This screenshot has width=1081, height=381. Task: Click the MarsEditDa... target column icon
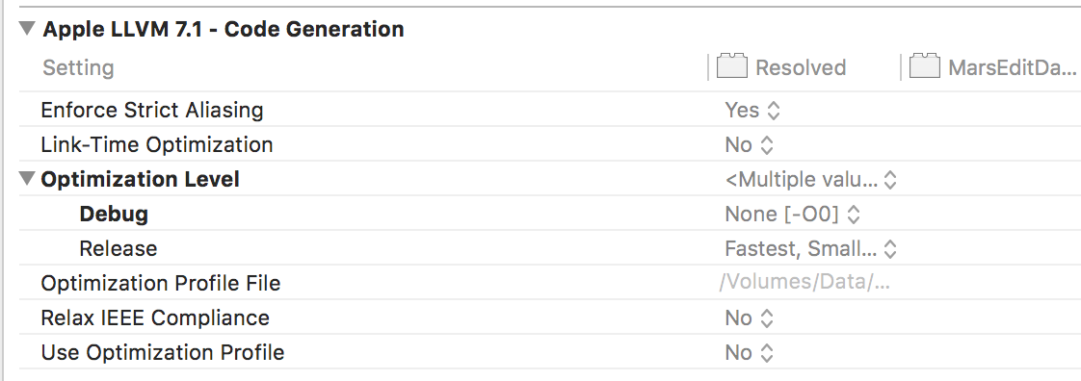pyautogui.click(x=925, y=66)
